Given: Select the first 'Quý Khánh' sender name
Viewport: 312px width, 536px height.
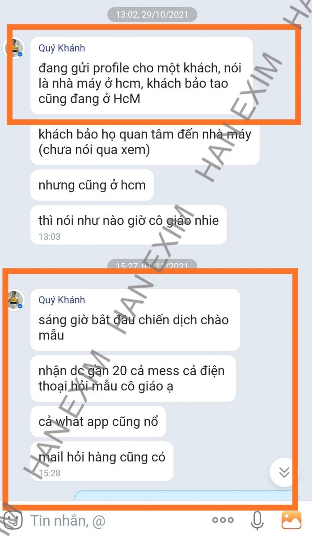Looking at the screenshot, I should [62, 48].
